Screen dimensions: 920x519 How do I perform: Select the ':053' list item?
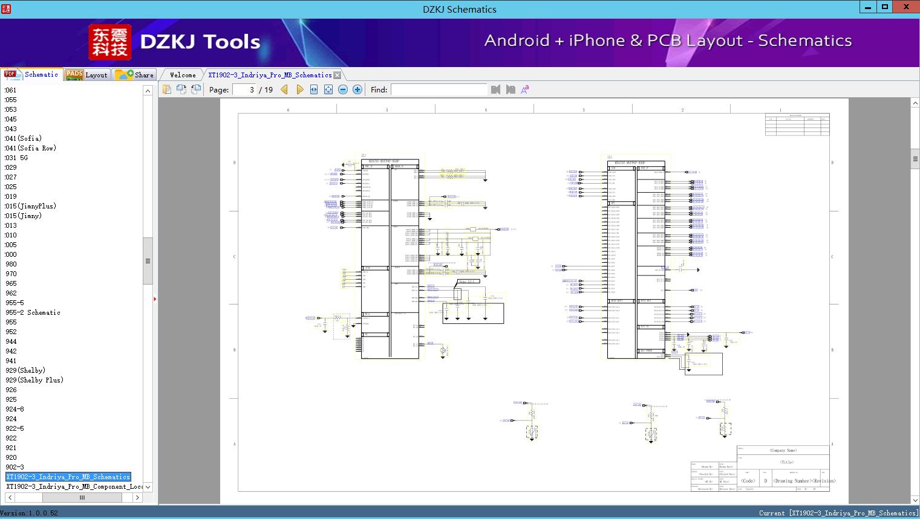click(x=11, y=109)
